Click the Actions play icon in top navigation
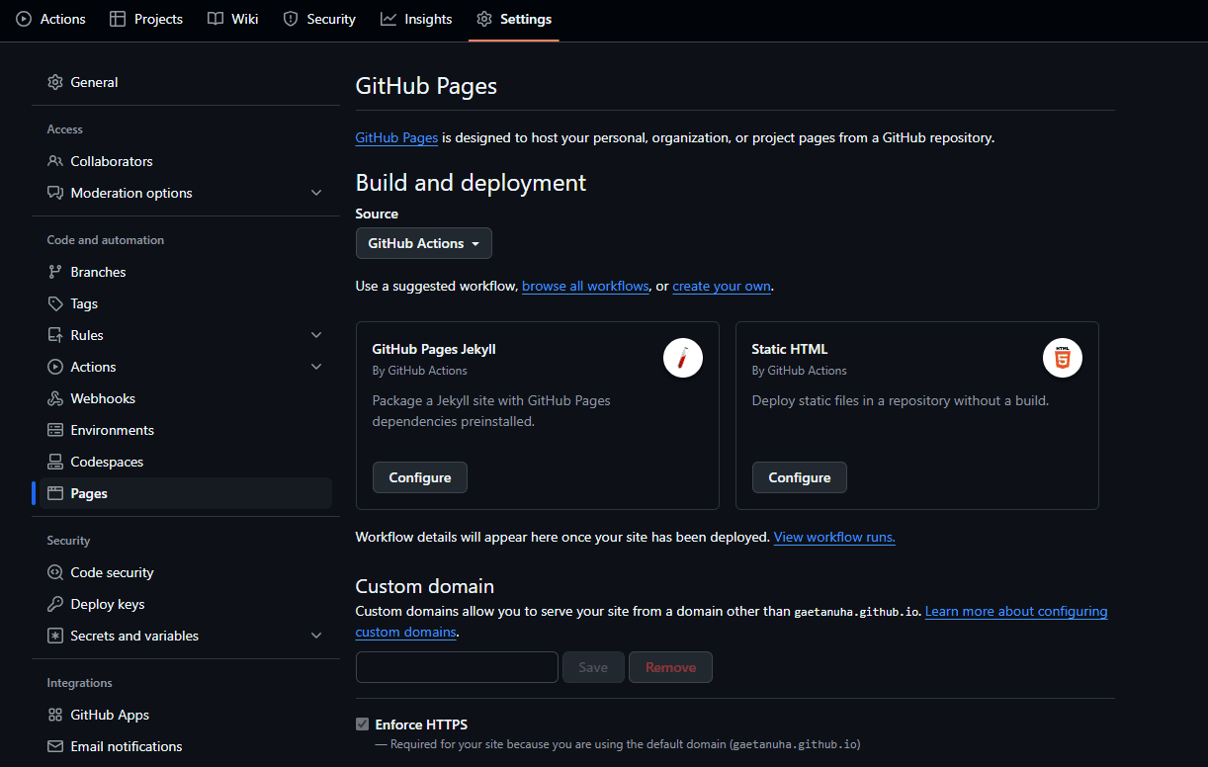 (x=24, y=19)
